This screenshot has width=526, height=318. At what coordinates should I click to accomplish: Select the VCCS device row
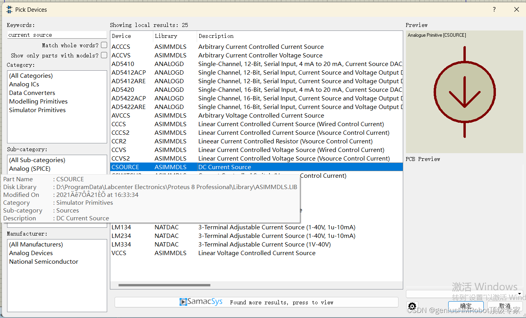[257, 253]
